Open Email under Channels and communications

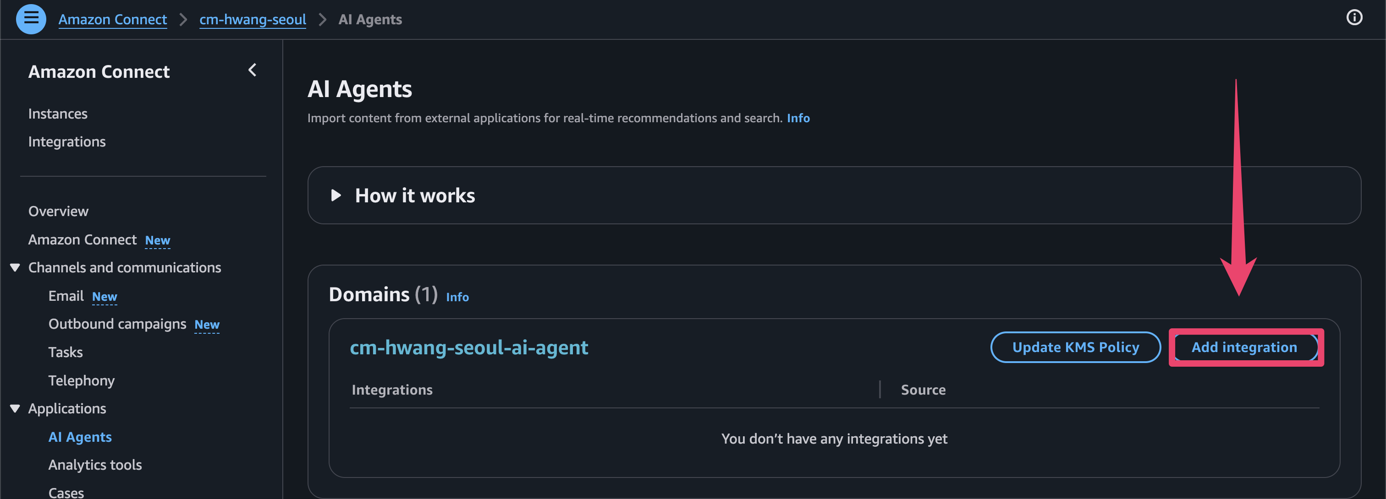66,296
